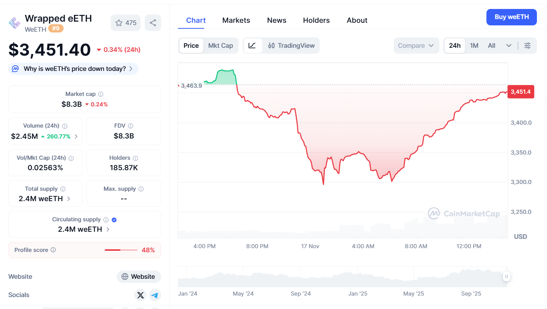Switch chart to Mkt Cap view
Image resolution: width=547 pixels, height=309 pixels.
pyautogui.click(x=220, y=46)
